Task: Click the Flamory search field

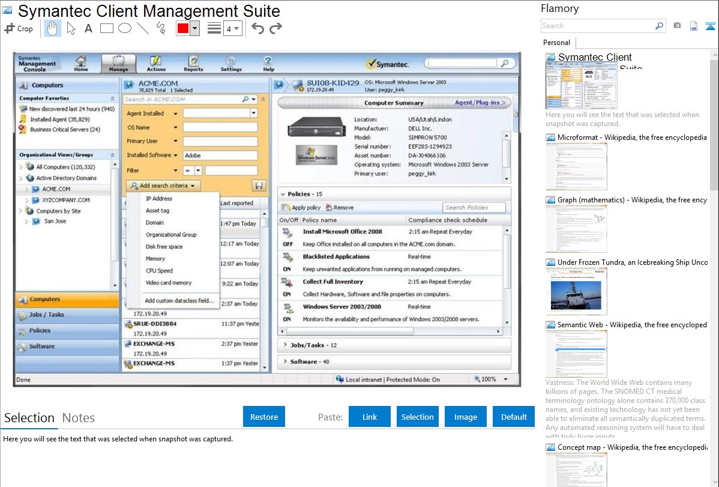Action: [597, 26]
